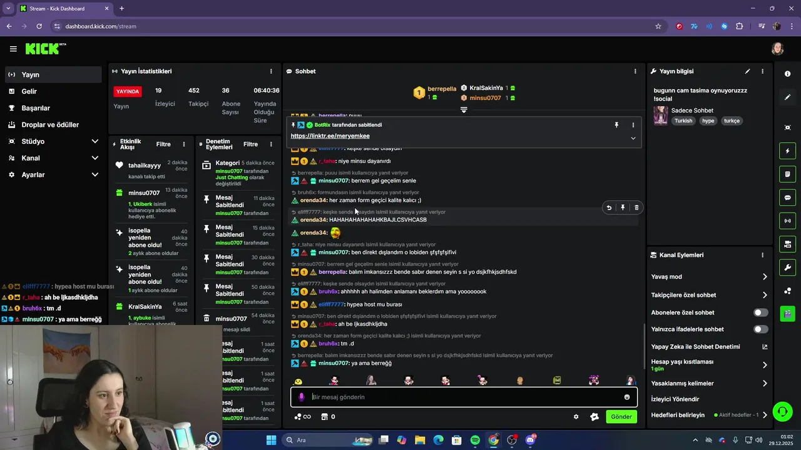Screen dimensions: 801x450
Task: Click the lightning bolt icon in right toolbar
Action: (x=787, y=151)
